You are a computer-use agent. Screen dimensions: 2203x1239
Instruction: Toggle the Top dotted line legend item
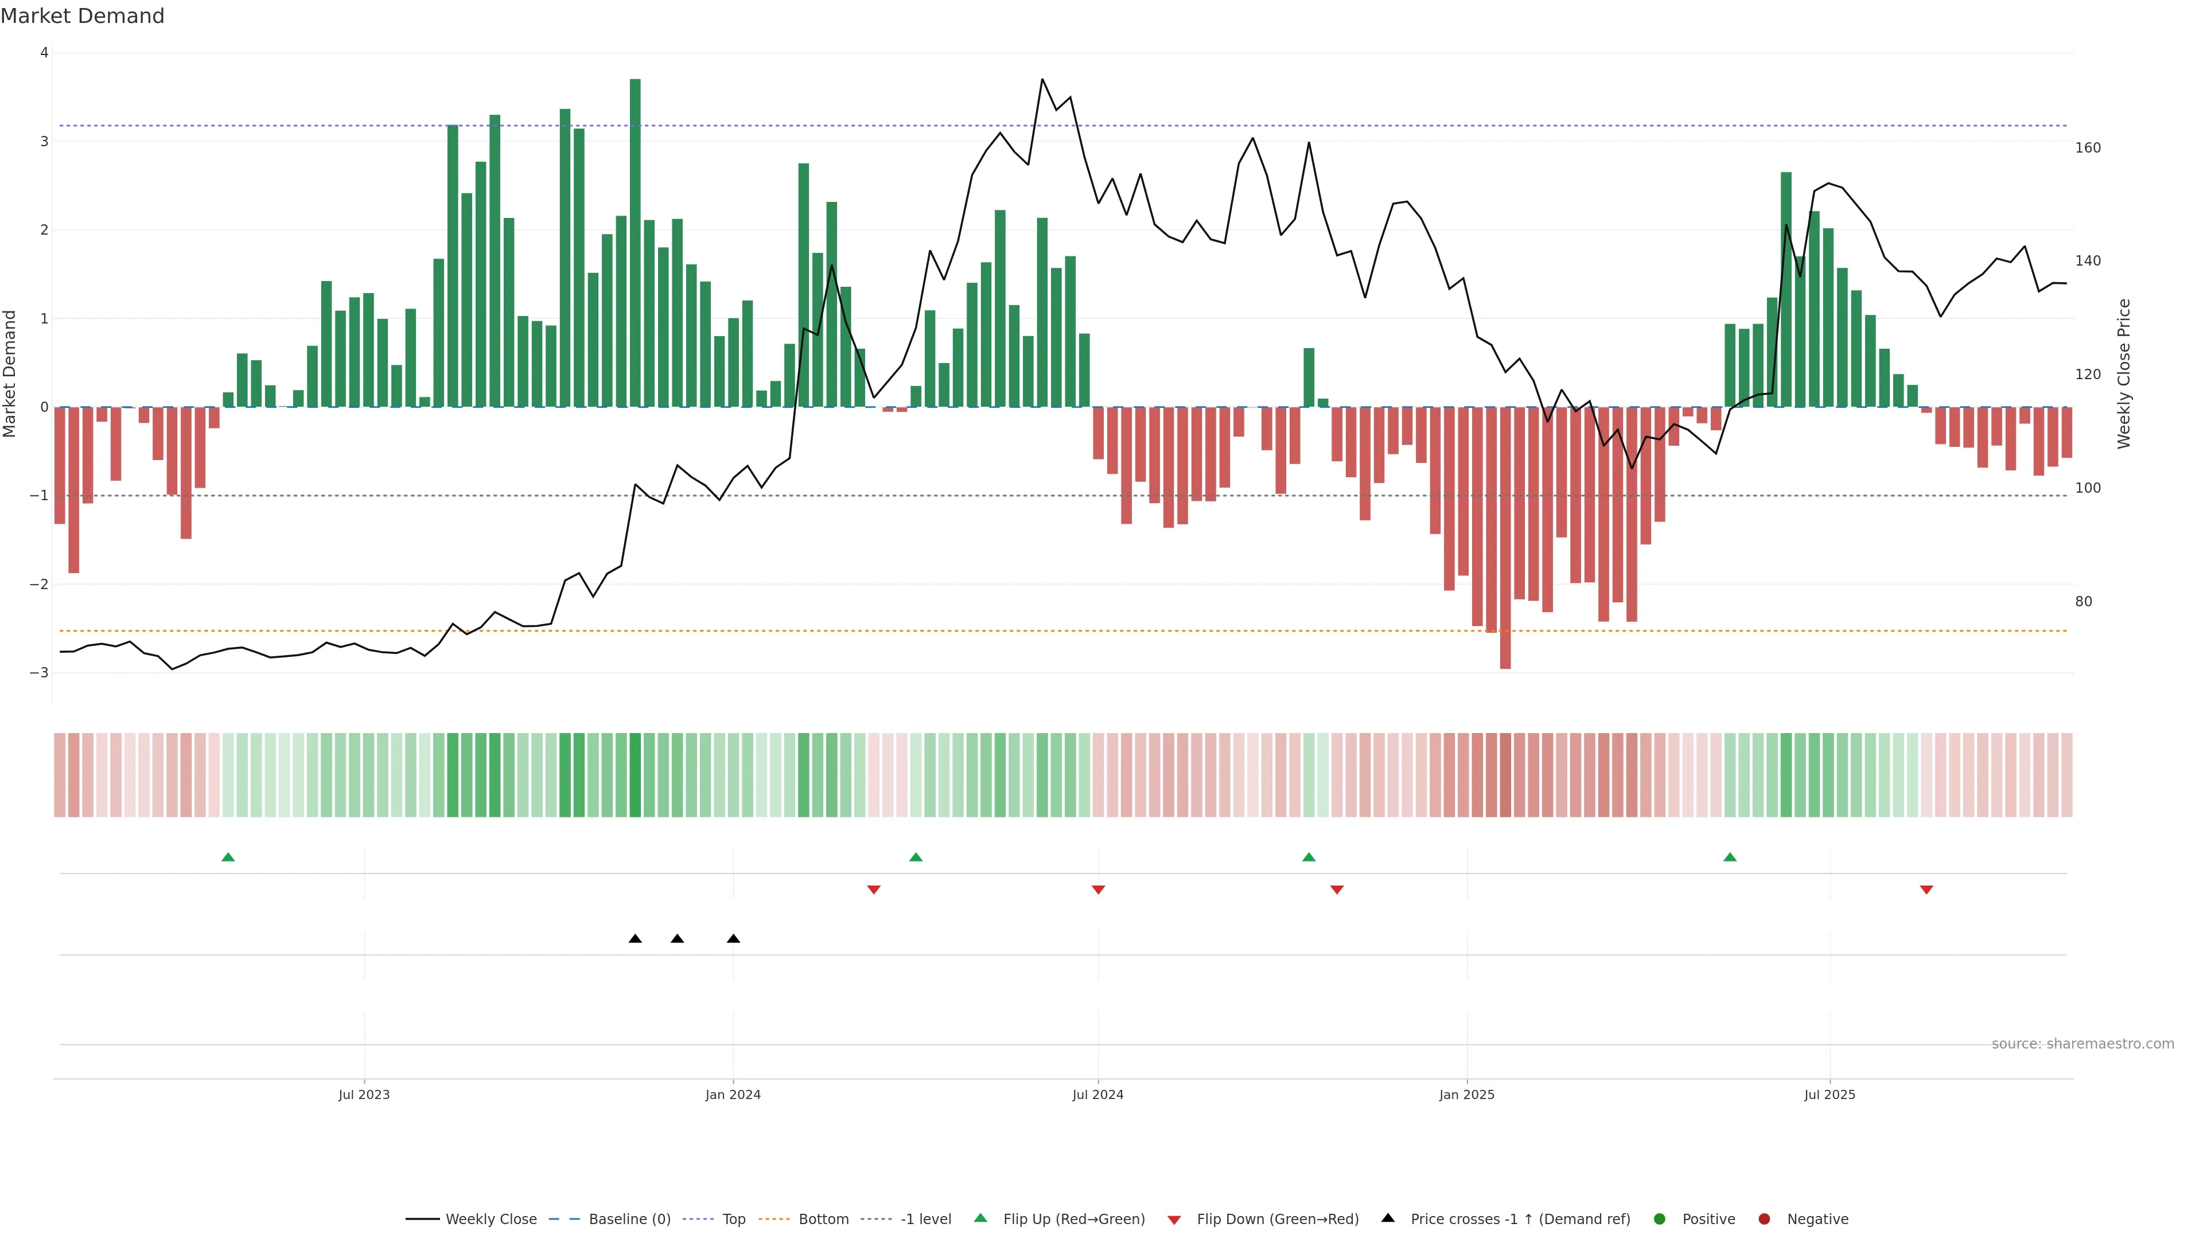coord(733,1219)
